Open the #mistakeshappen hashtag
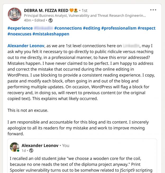The image size is (165, 173). click(51, 34)
